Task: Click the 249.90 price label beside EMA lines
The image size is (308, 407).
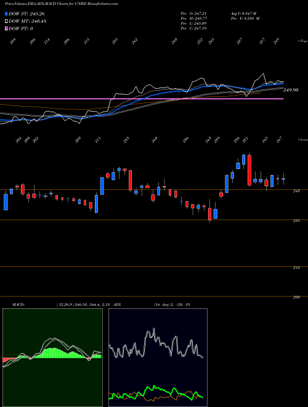Action: pyautogui.click(x=291, y=90)
